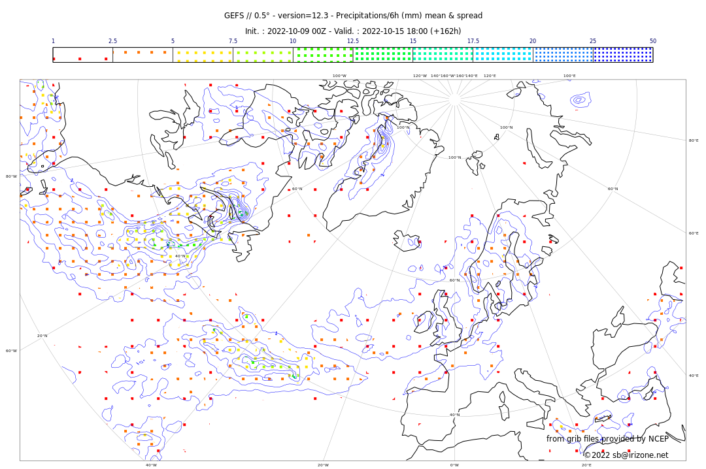Click the Init and Valid date line
The height and width of the screenshot is (469, 706).
coord(353,31)
